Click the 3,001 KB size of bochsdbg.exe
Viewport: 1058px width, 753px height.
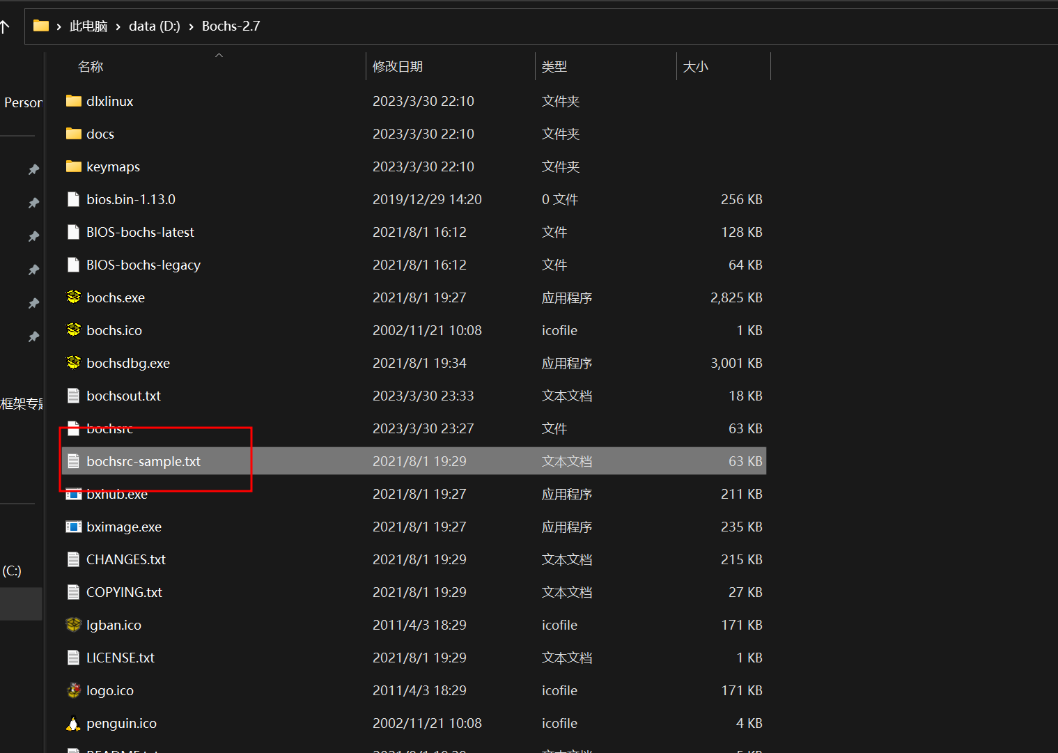click(736, 363)
